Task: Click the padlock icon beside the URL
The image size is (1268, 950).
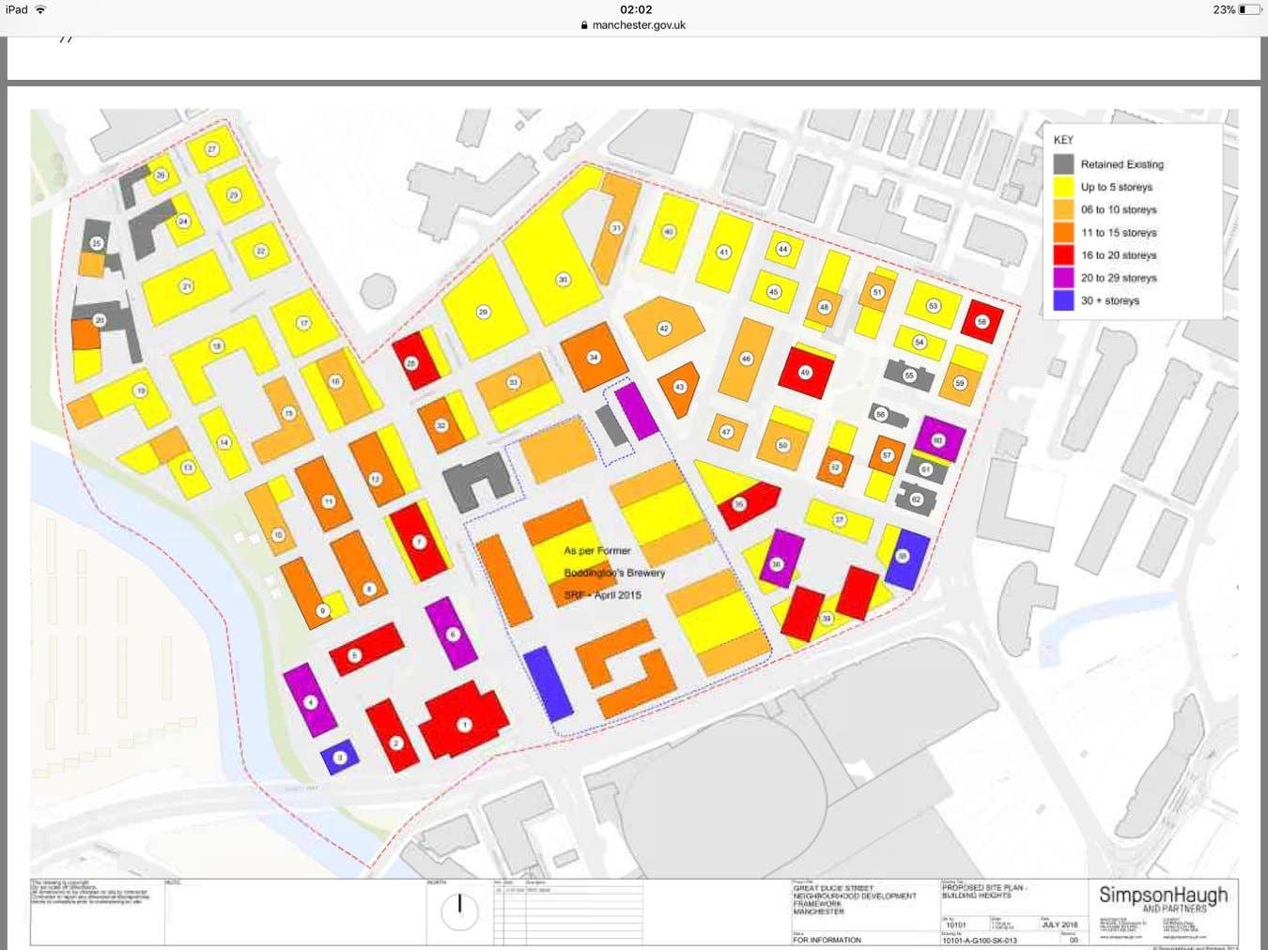Action: tap(585, 25)
